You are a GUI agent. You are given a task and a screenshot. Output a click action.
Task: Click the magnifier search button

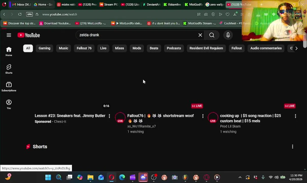pyautogui.click(x=212, y=35)
